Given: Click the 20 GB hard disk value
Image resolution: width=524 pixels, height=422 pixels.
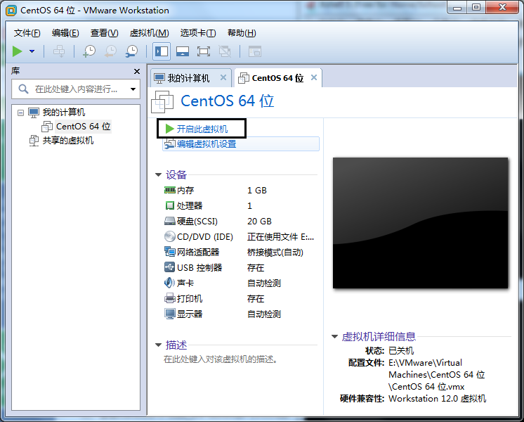Looking at the screenshot, I should pyautogui.click(x=260, y=222).
